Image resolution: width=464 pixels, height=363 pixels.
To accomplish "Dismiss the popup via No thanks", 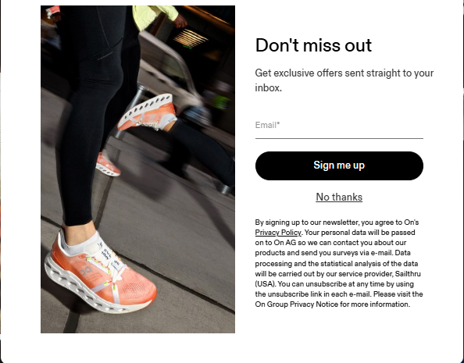I will [x=339, y=197].
